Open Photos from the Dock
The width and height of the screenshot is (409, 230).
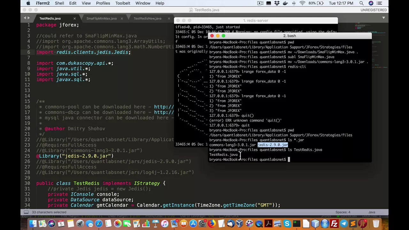tap(118, 224)
